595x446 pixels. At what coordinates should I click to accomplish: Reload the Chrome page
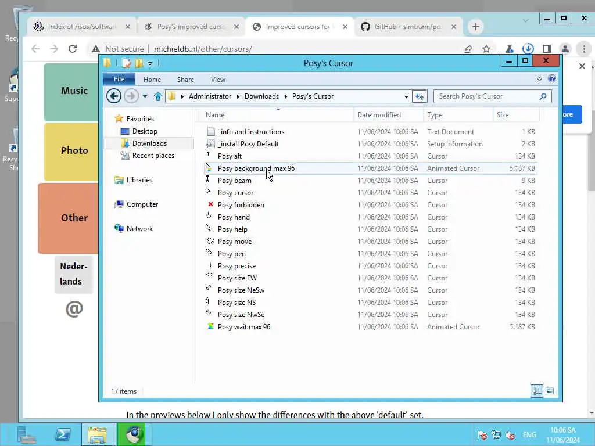click(73, 49)
